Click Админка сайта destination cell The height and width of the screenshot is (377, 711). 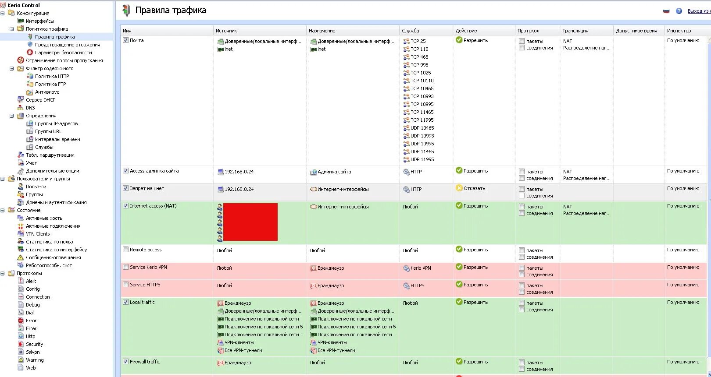click(x=334, y=172)
